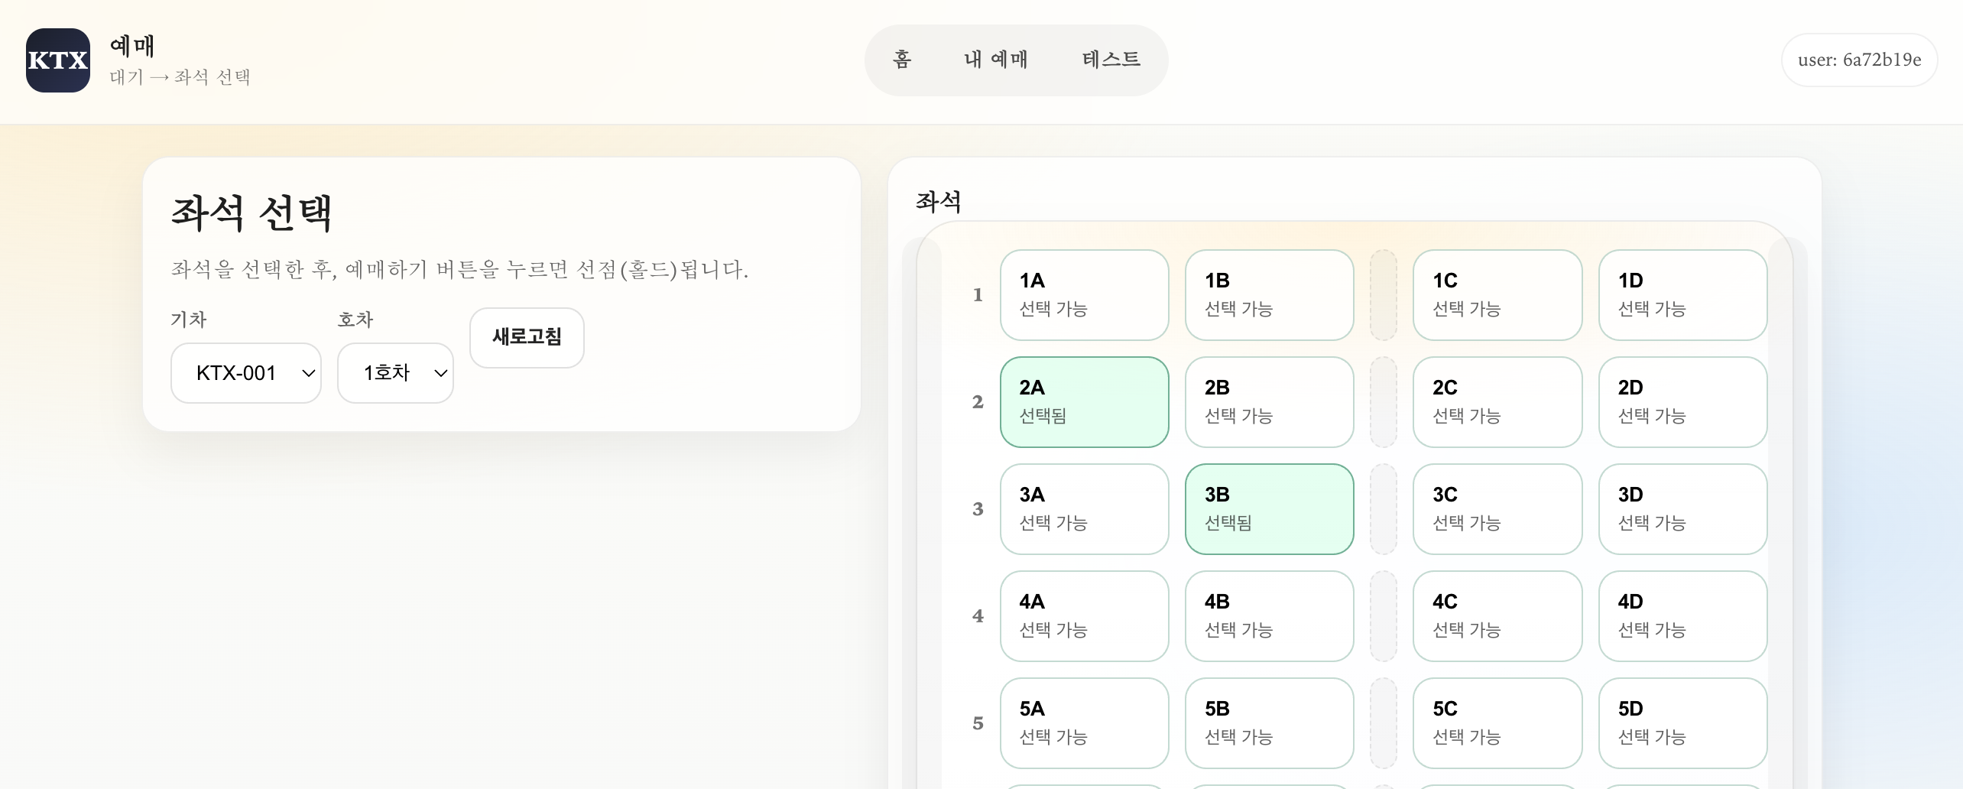Deselect the selected seat 3B
Viewport: 1963px width, 789px height.
pos(1269,509)
